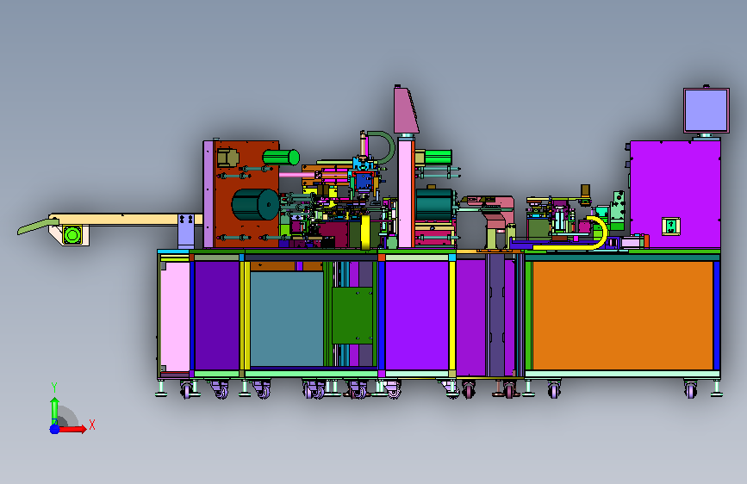Viewport: 747px width, 484px height.
Task: Select the beige conveyor arm on the left
Action: pyautogui.click(x=125, y=219)
